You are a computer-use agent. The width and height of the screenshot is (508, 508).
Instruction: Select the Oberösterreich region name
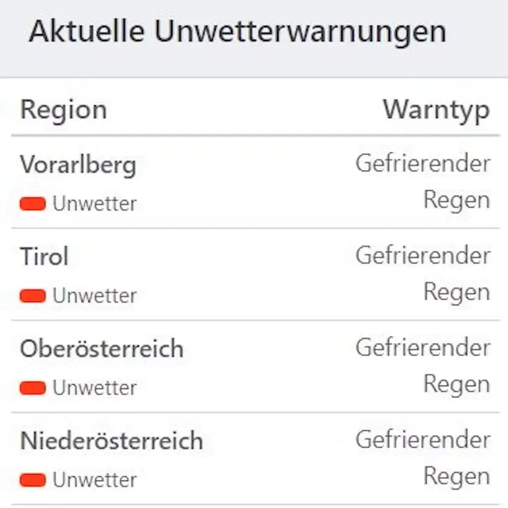click(102, 348)
